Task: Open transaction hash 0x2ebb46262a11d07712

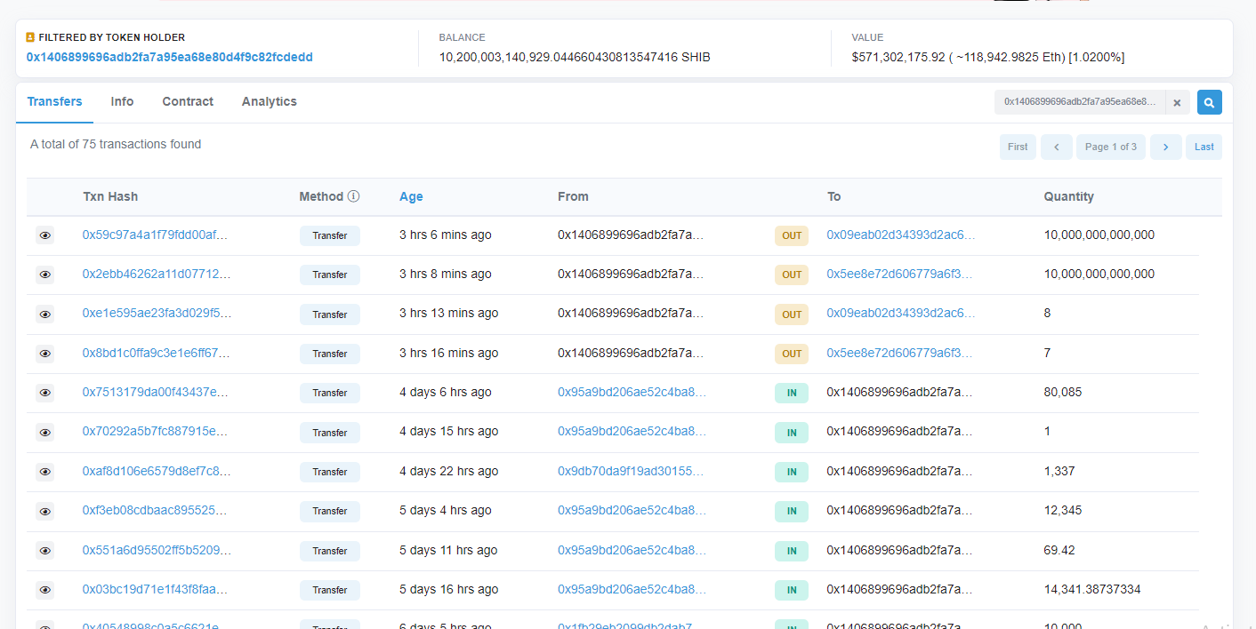Action: coord(157,275)
